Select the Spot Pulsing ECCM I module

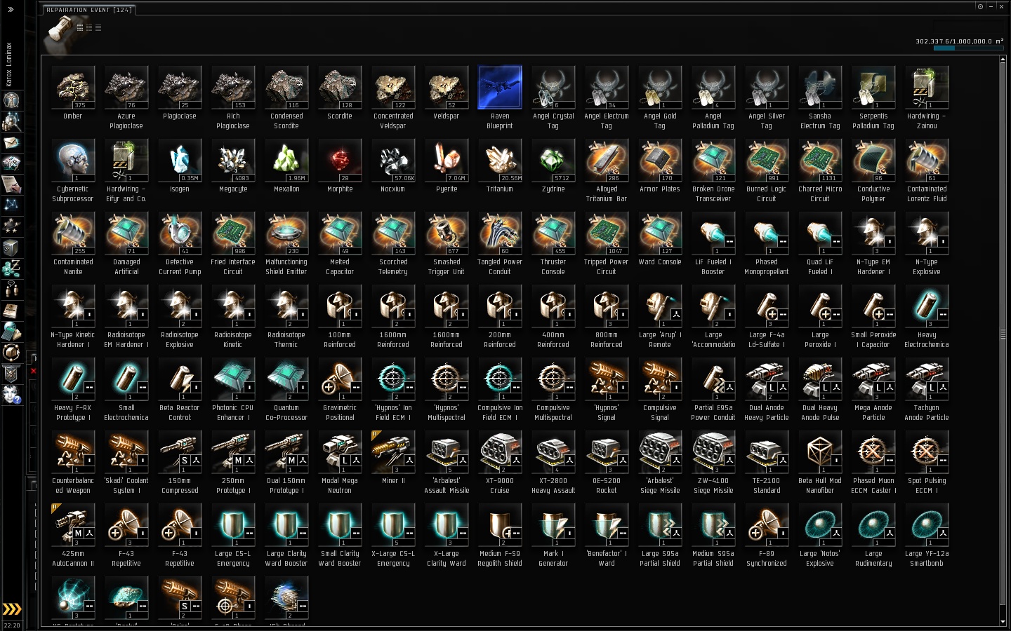point(927,463)
